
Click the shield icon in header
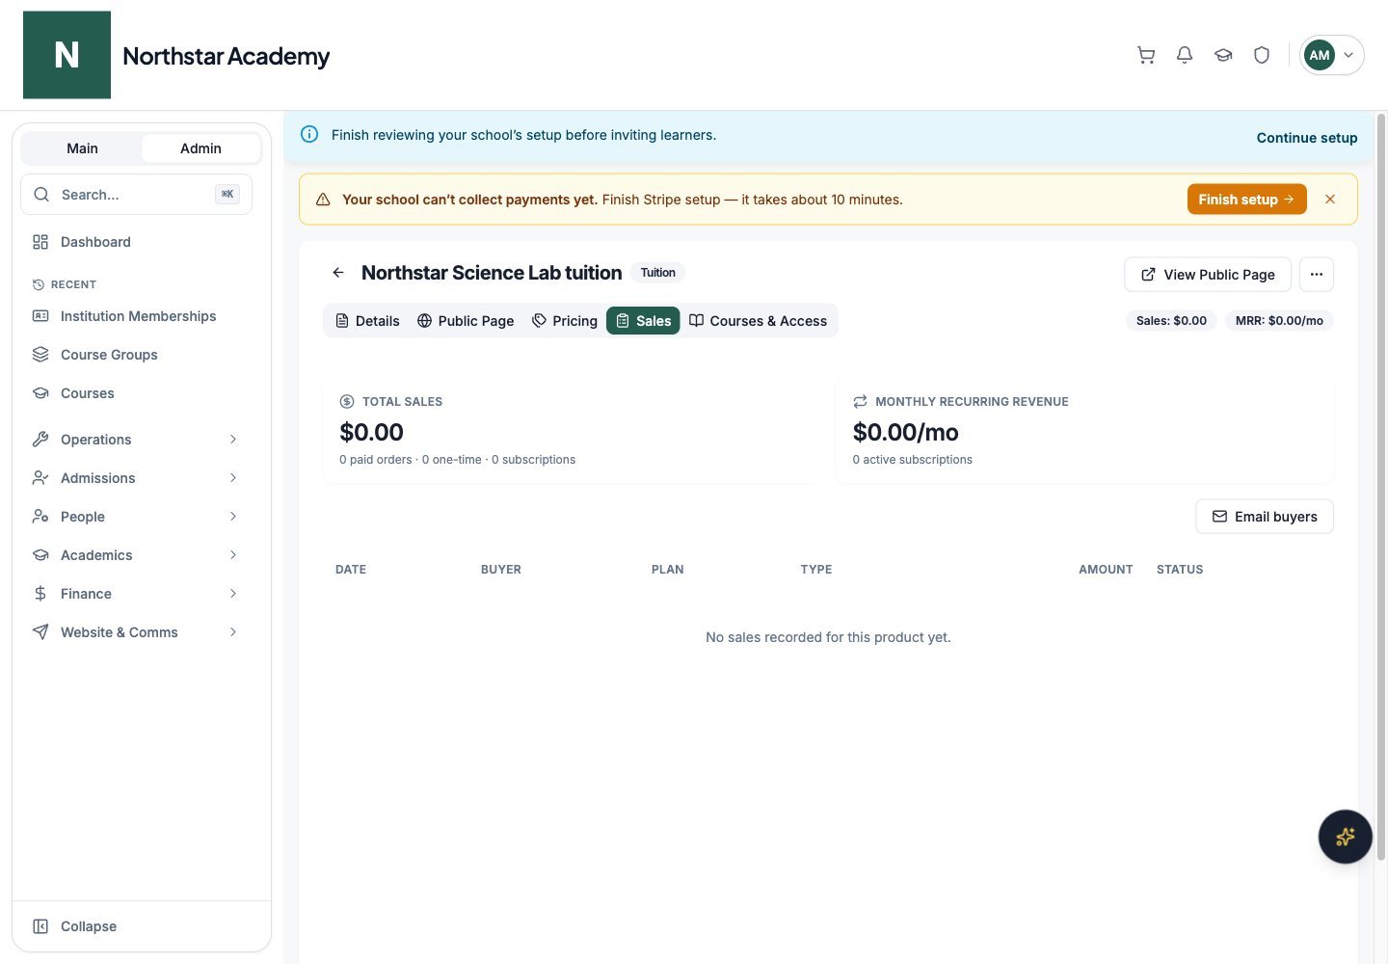[x=1262, y=55]
